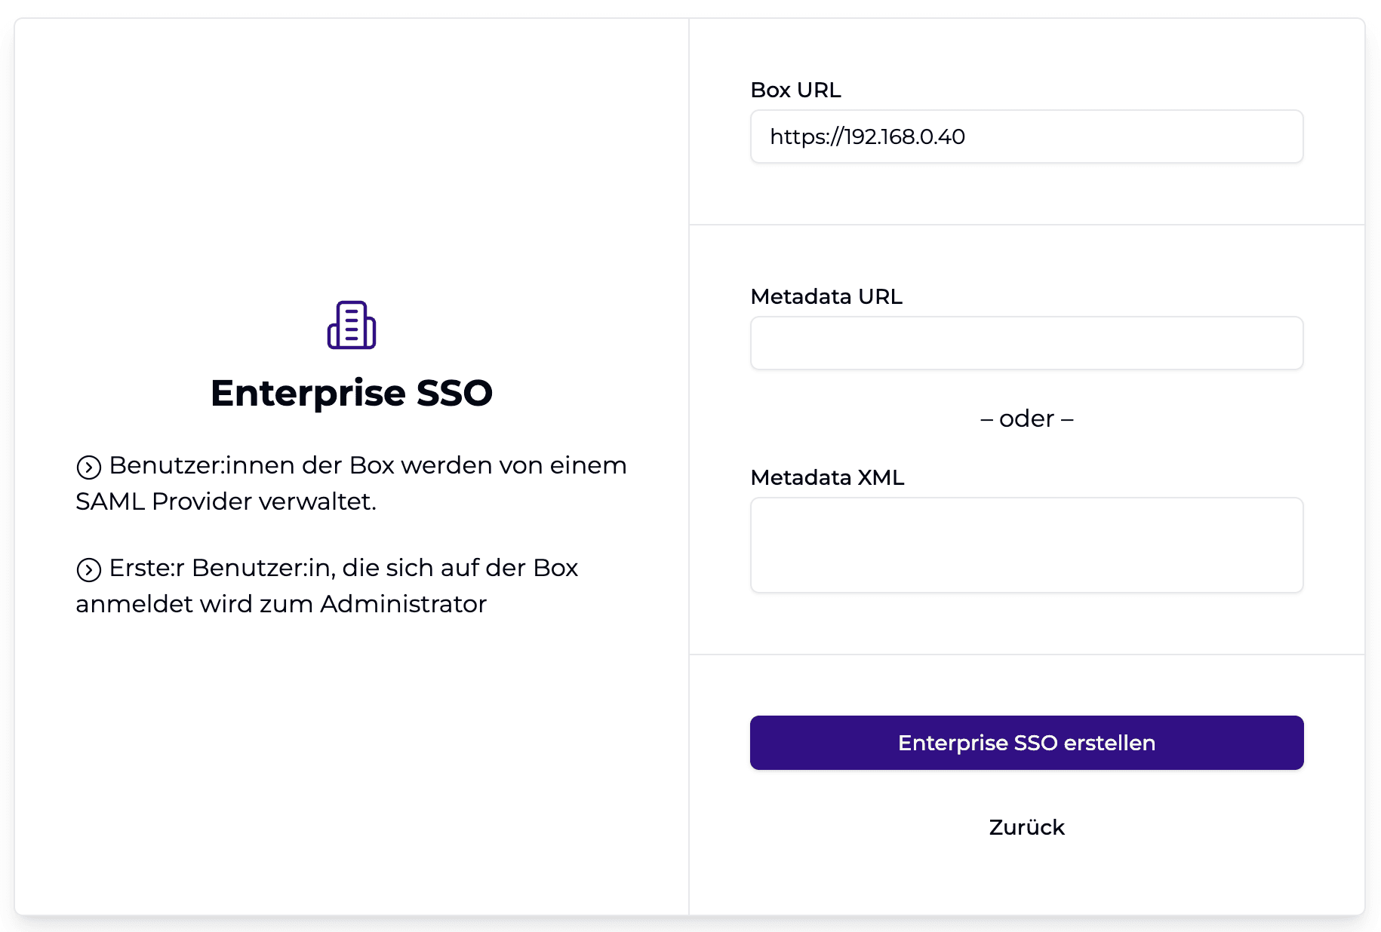Viewport: 1381px width, 932px height.
Task: Click the Metadata XML label
Action: click(827, 477)
